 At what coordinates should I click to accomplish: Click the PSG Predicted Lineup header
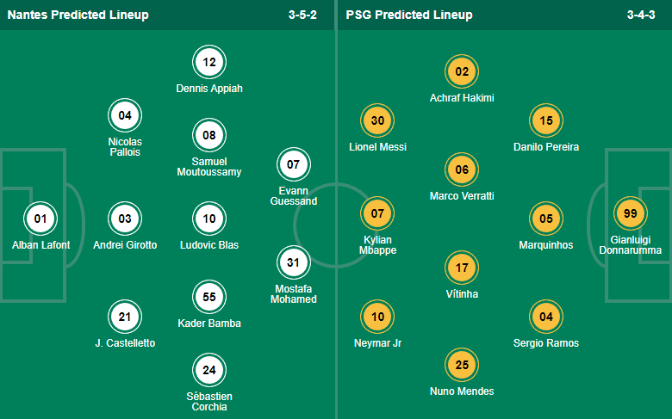(x=409, y=15)
